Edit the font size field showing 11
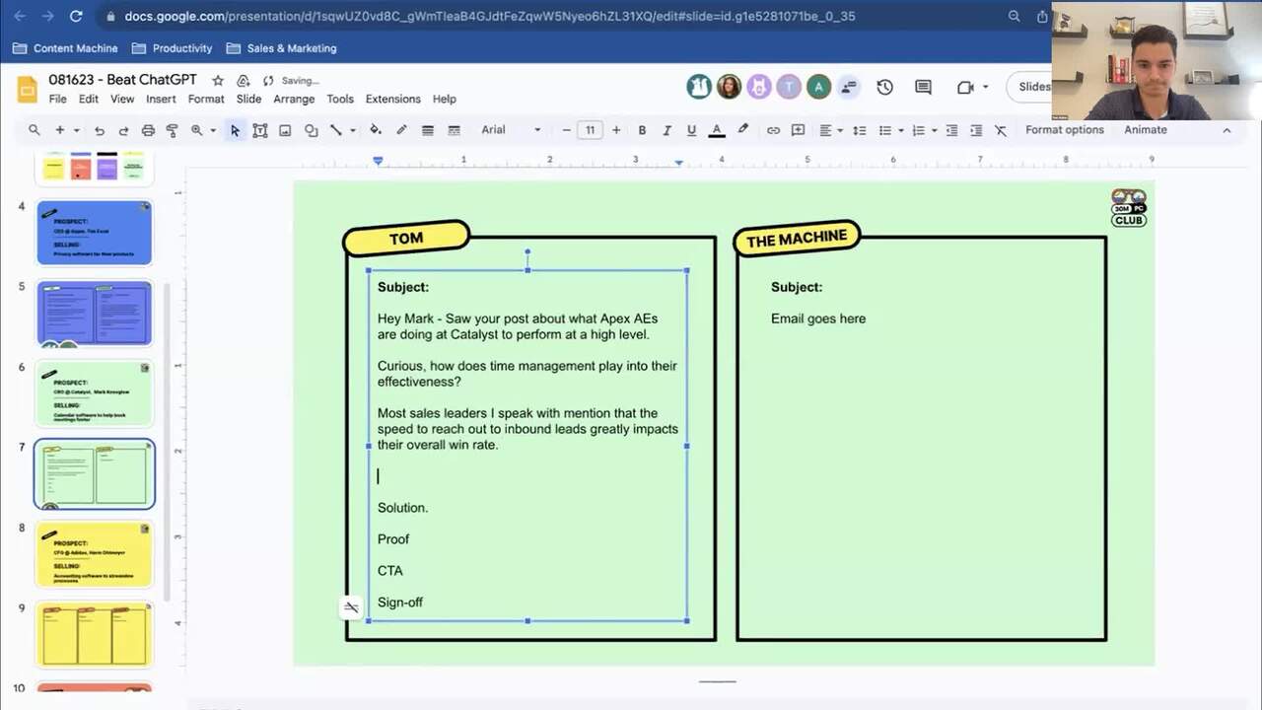The image size is (1262, 710). coord(590,130)
